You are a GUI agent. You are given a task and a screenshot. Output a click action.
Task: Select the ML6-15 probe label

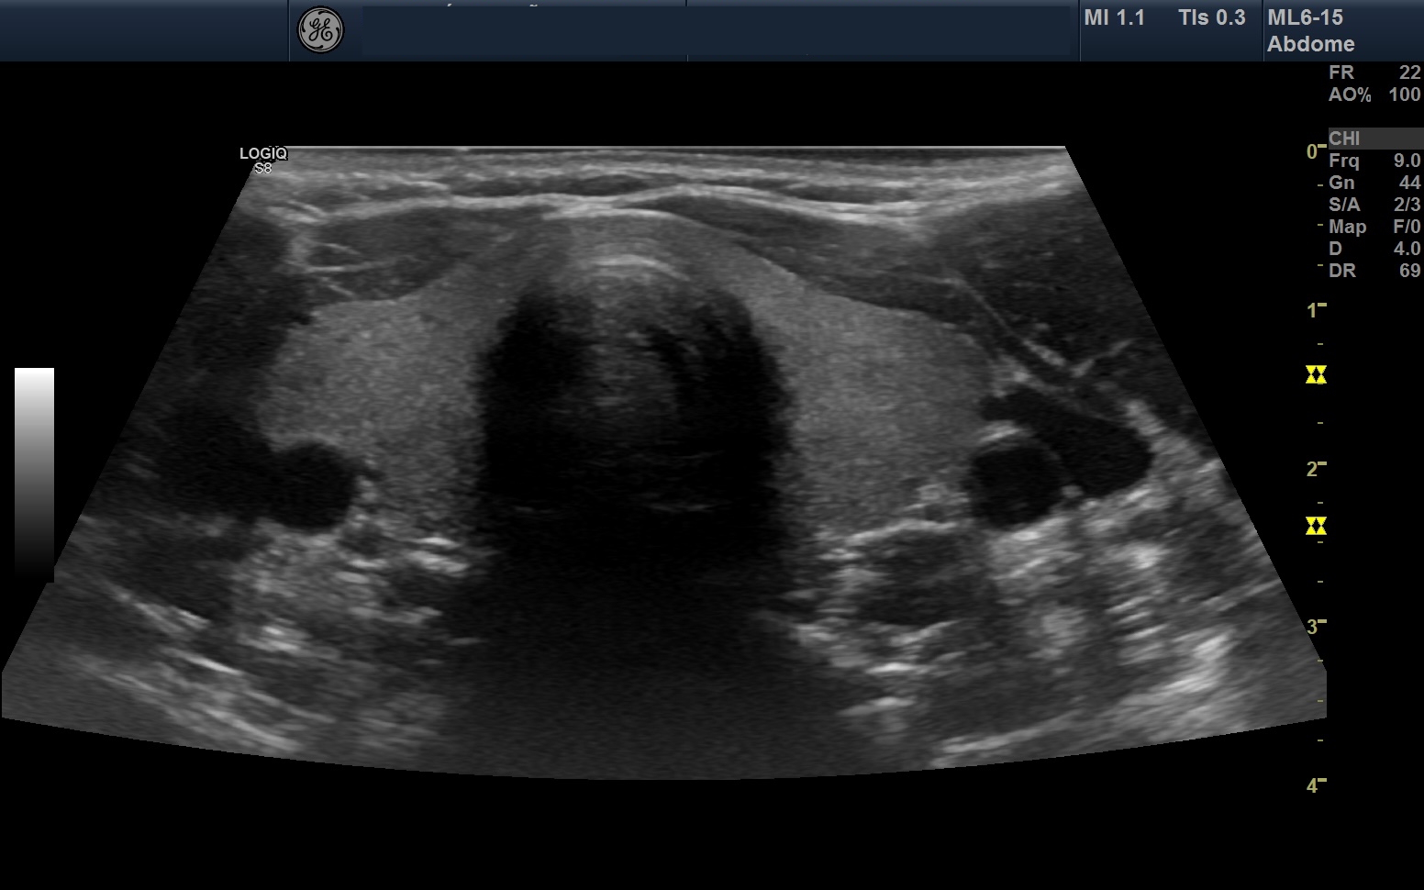1305,17
